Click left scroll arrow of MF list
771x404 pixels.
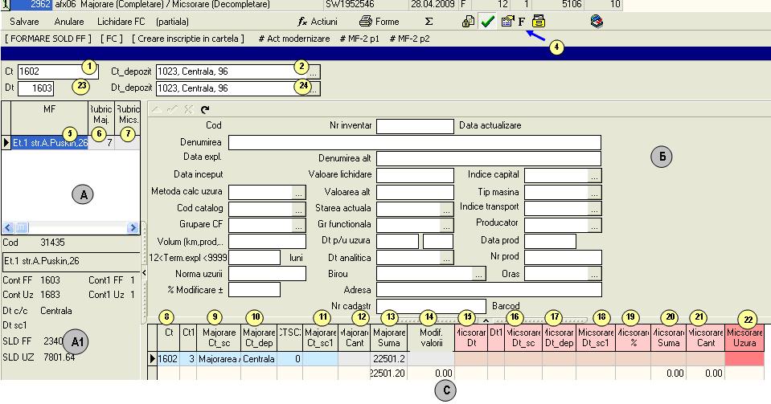coord(8,227)
